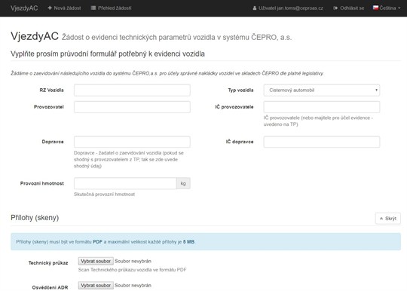The height and width of the screenshot is (291, 407).
Task: Click the Osvědčení ADR label
Action: tap(50, 287)
